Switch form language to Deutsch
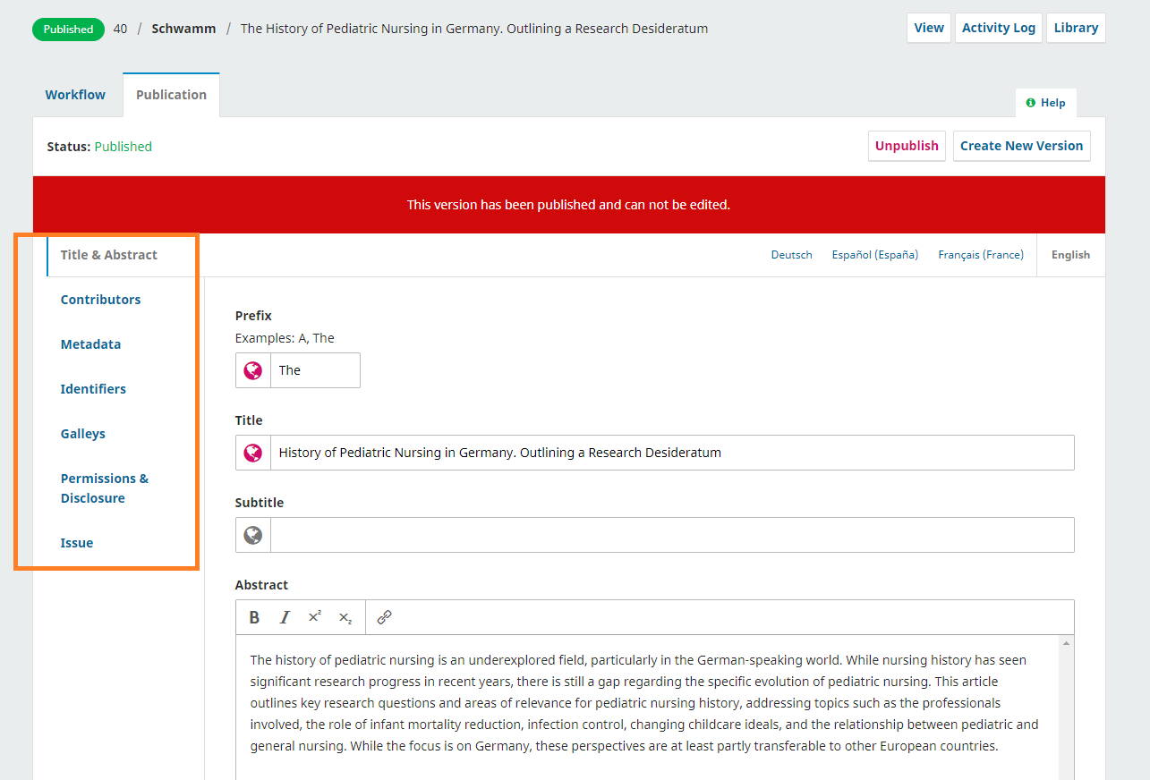Screen dimensions: 1150x780 [x=791, y=255]
